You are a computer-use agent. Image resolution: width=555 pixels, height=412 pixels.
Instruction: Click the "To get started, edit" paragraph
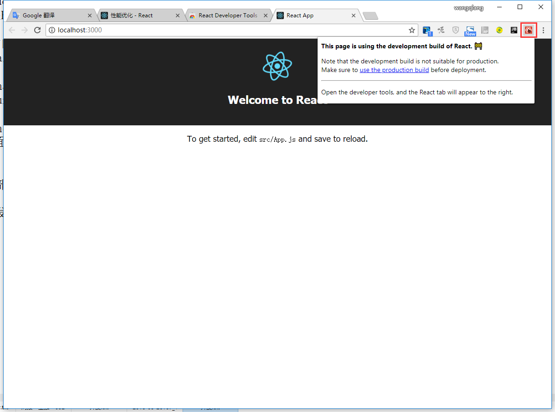tap(277, 139)
